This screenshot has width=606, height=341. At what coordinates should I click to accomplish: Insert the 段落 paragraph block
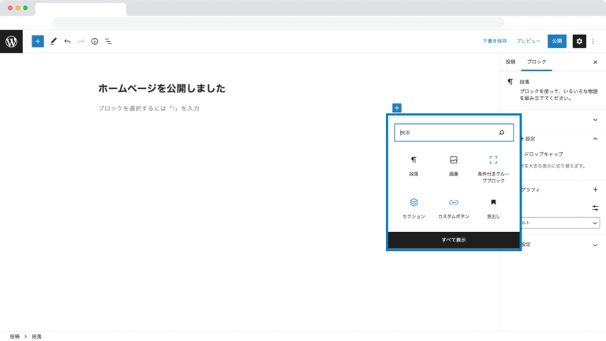413,165
